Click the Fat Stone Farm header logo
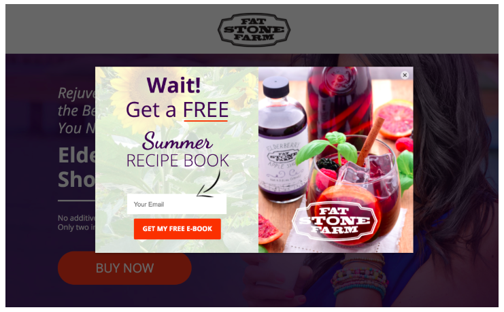Image resolution: width=504 pixels, height=312 pixels. click(x=254, y=29)
